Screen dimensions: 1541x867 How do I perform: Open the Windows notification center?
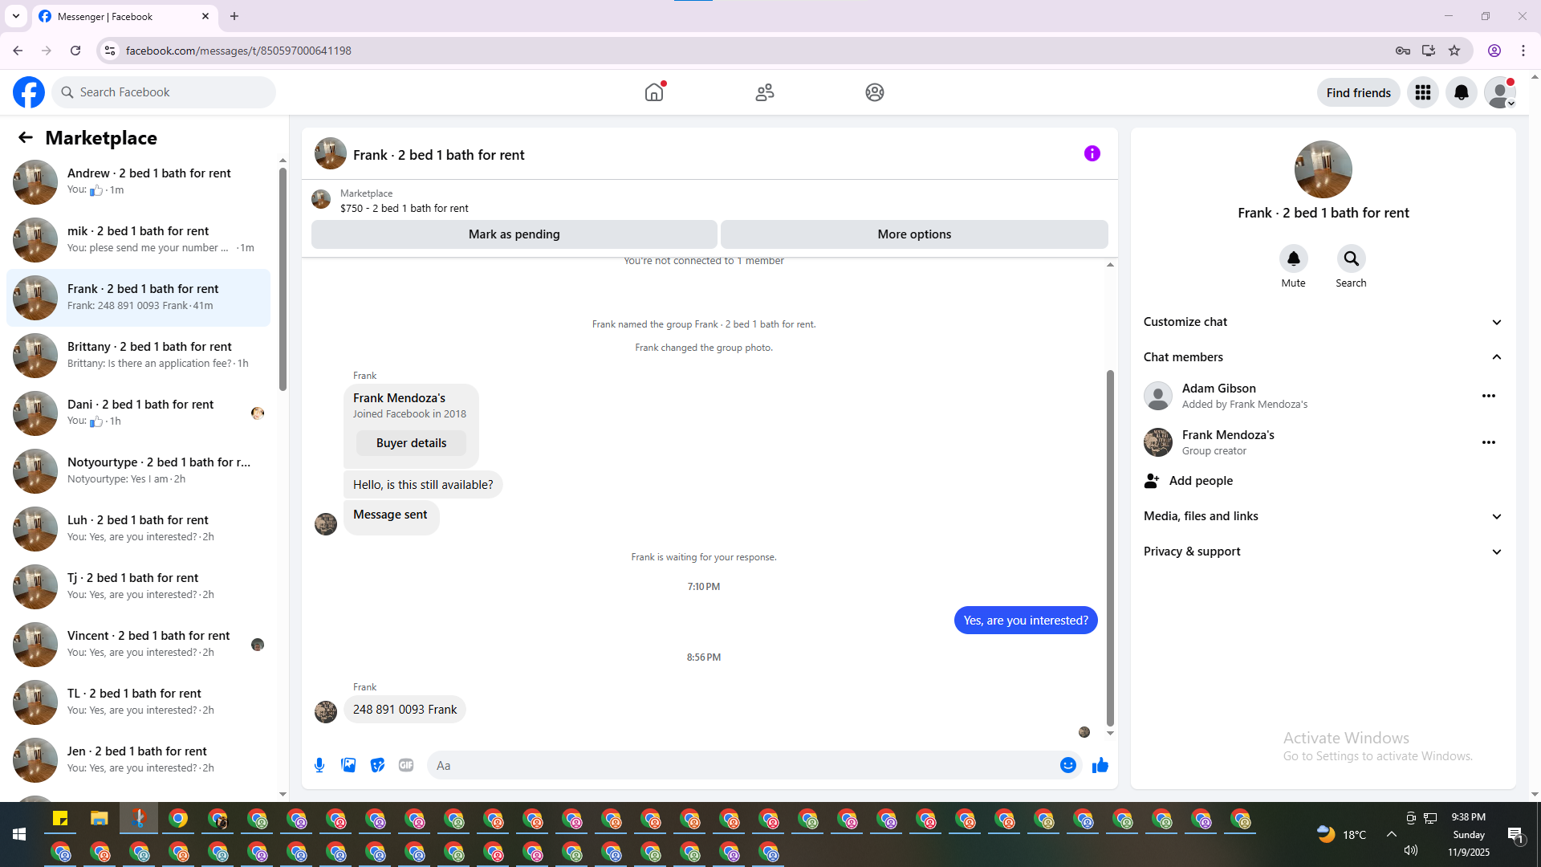point(1515,835)
